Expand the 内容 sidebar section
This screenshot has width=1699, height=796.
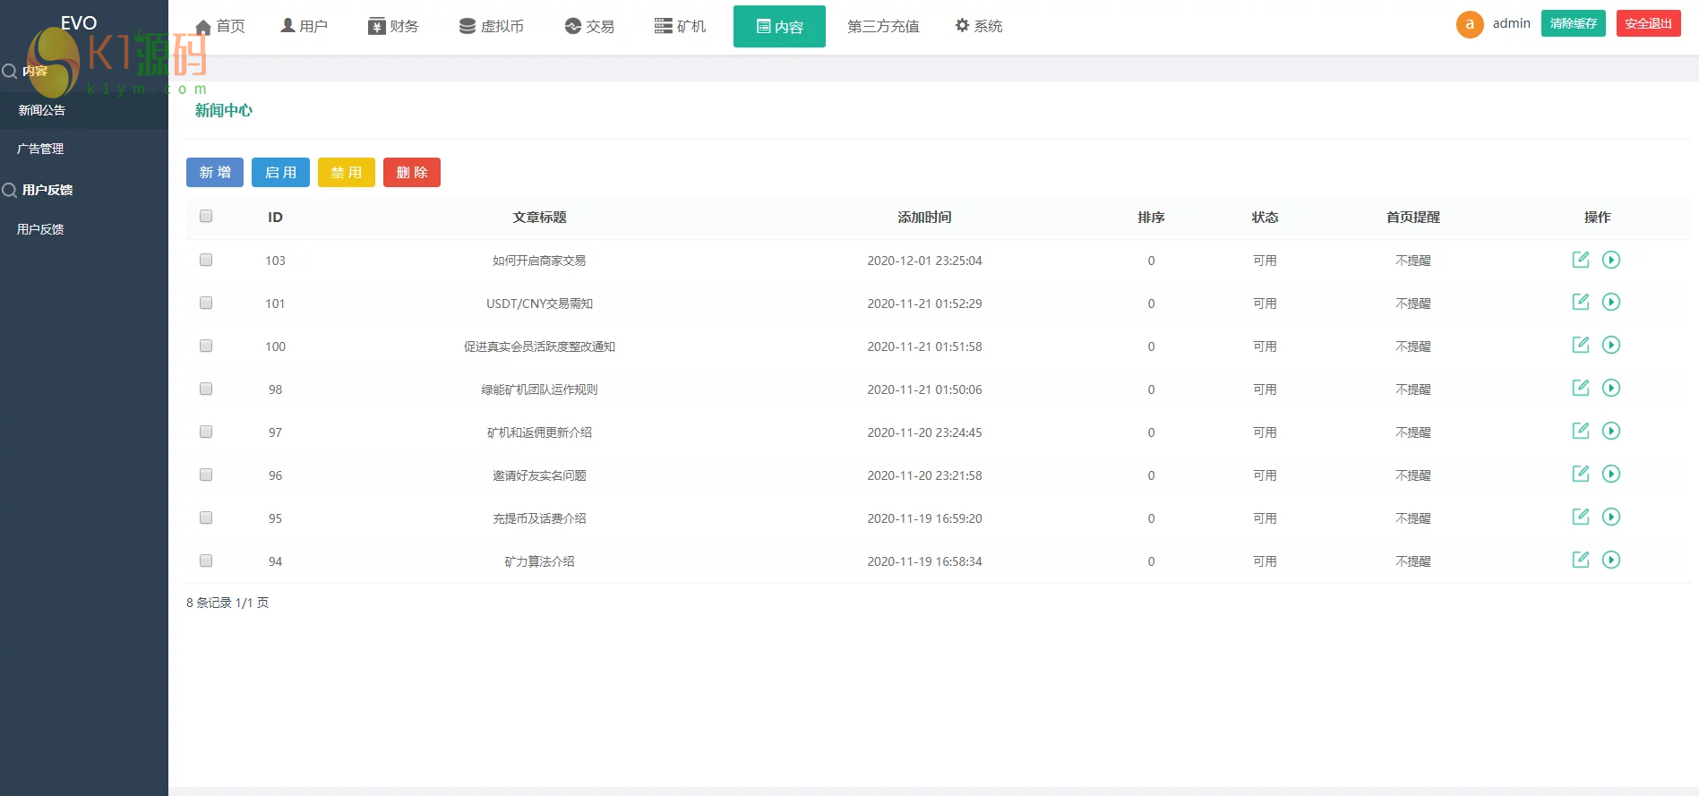pos(36,71)
